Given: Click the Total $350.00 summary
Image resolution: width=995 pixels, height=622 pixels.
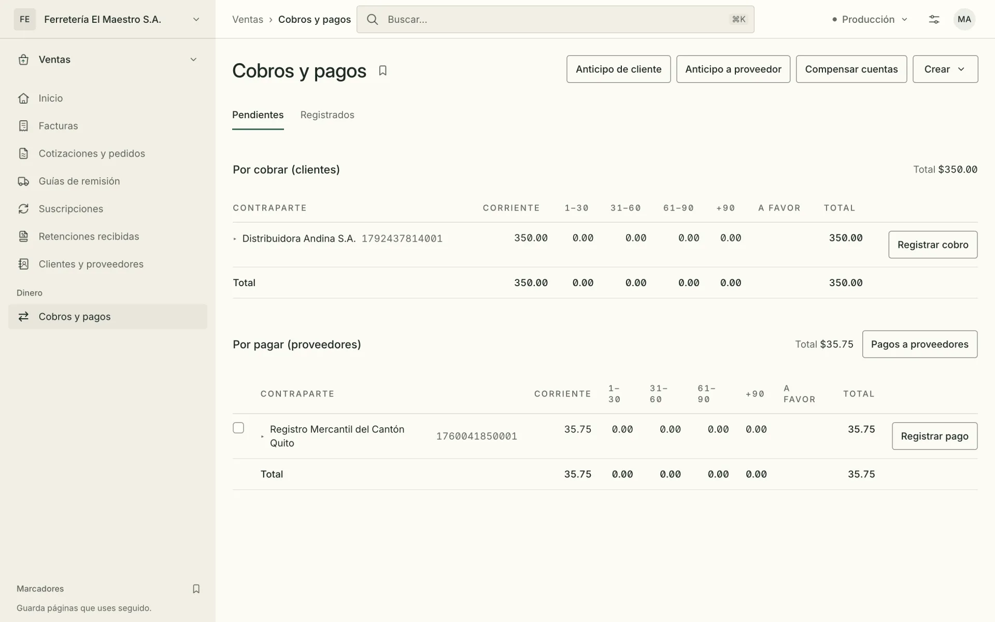Looking at the screenshot, I should point(945,169).
